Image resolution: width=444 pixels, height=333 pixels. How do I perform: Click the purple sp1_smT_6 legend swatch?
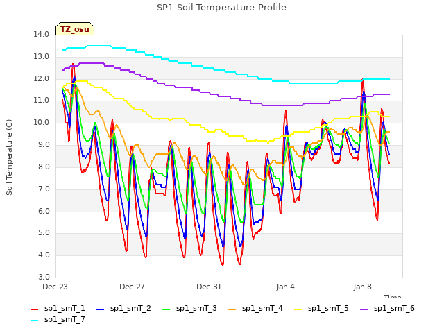[364, 309]
